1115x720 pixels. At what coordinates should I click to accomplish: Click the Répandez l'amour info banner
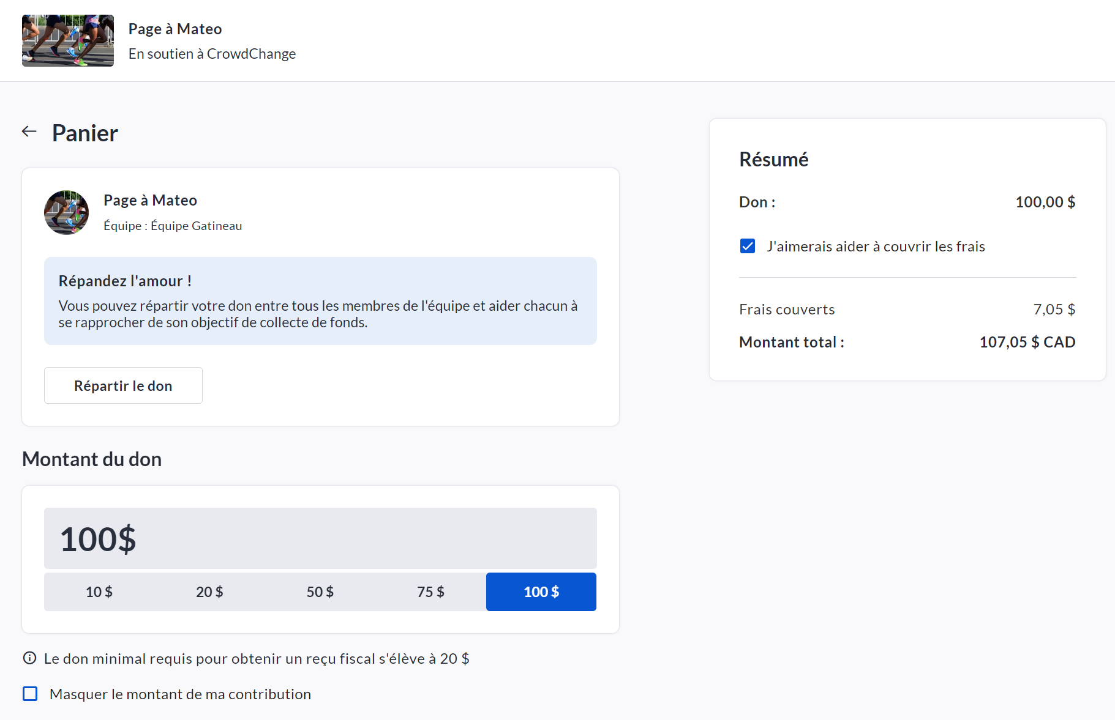click(x=320, y=301)
